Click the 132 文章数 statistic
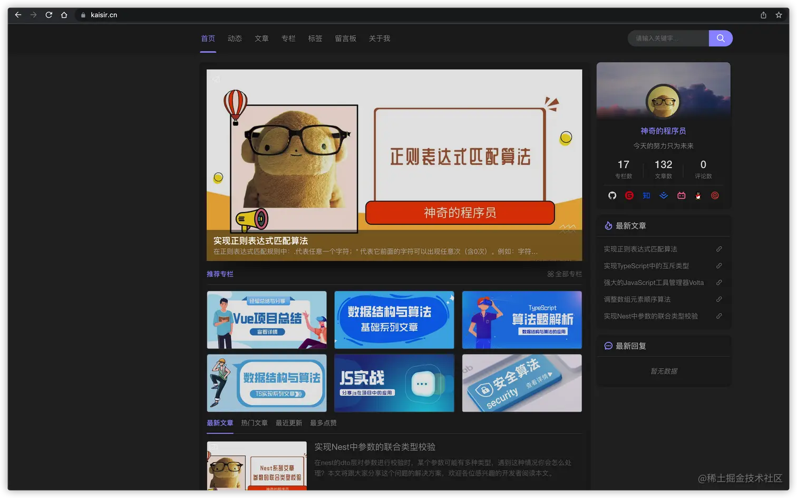 coord(663,169)
